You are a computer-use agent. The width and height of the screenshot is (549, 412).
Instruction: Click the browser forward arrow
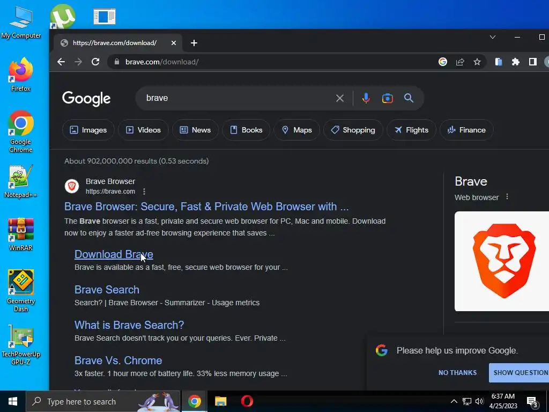pos(78,62)
